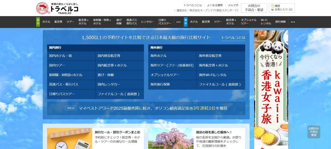This screenshot has width=331, height=149.
Task: Select the 海外 tab label
Action: [x=186, y=22]
